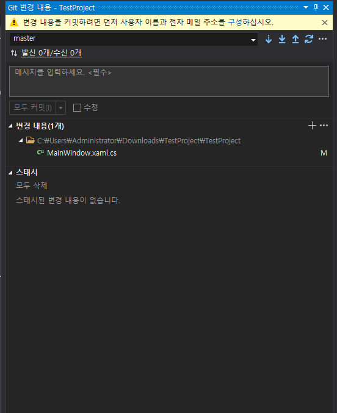The height and width of the screenshot is (413, 337).
Task: Click 모두 삭제 stash link
Action: pos(32,185)
